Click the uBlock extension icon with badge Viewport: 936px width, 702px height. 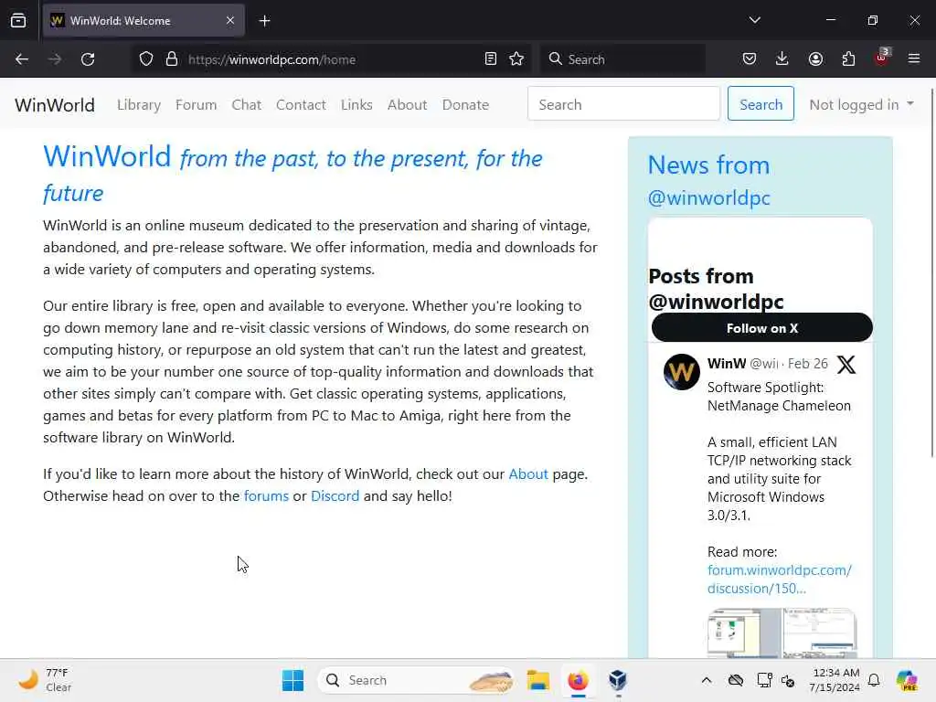tap(881, 58)
